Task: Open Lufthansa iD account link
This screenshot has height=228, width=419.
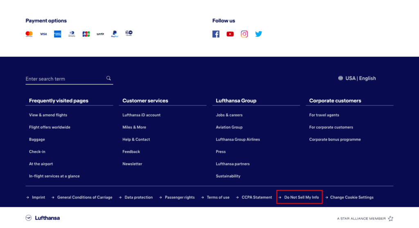Action: coord(141,115)
